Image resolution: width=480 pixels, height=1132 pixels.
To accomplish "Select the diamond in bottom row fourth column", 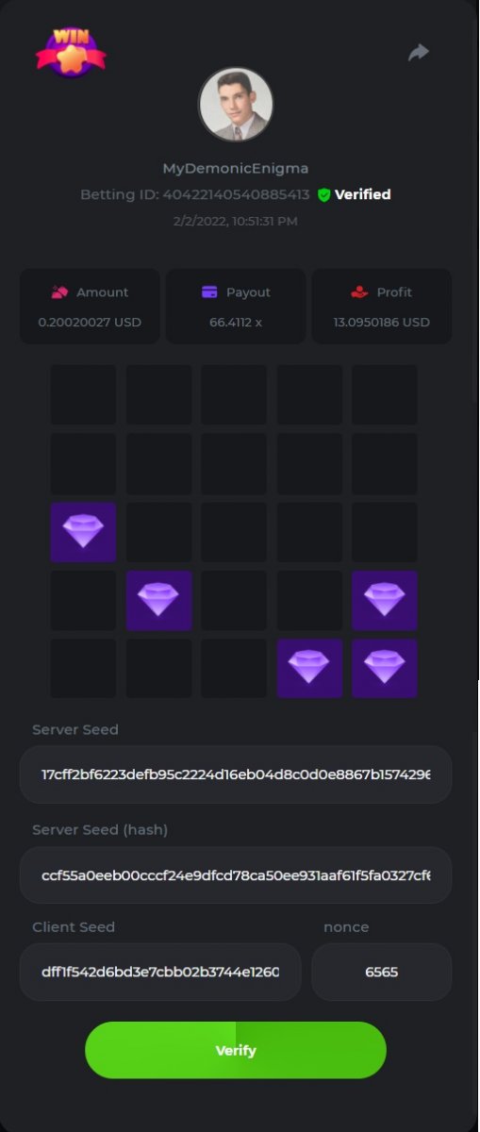I will point(309,668).
